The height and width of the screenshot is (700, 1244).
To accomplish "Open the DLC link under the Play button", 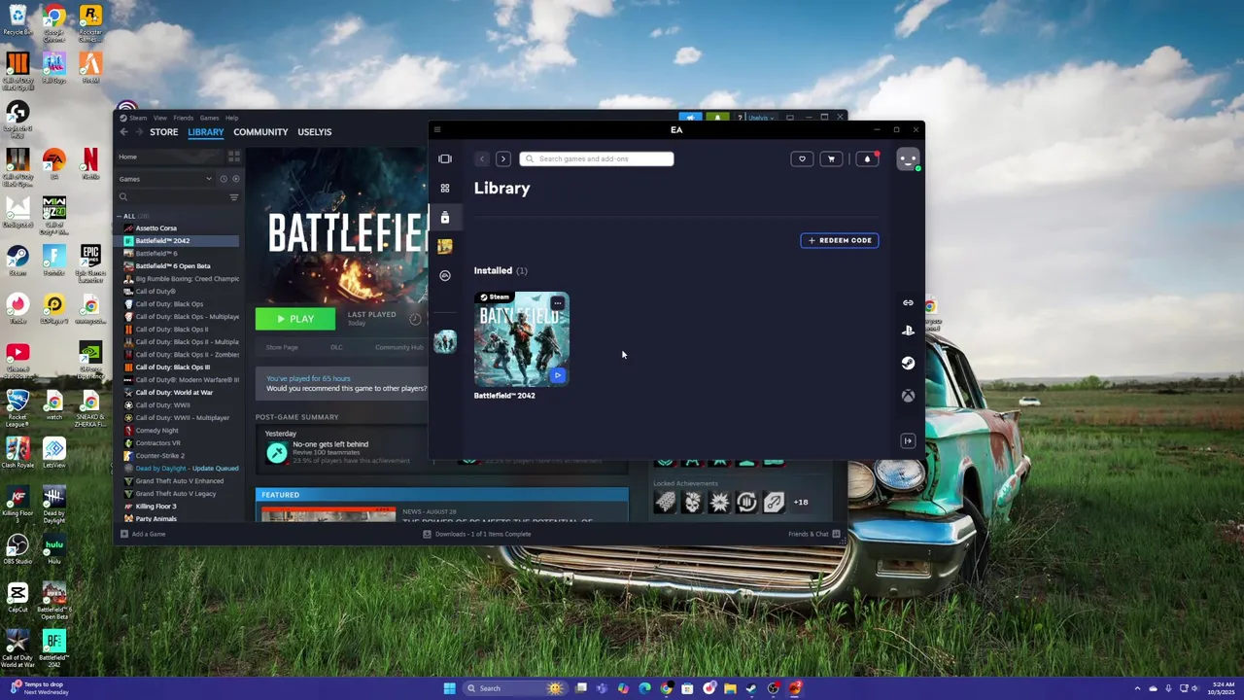I will 336,347.
